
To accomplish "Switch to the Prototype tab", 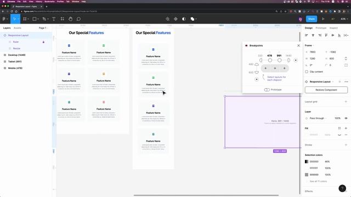I will point(321,28).
